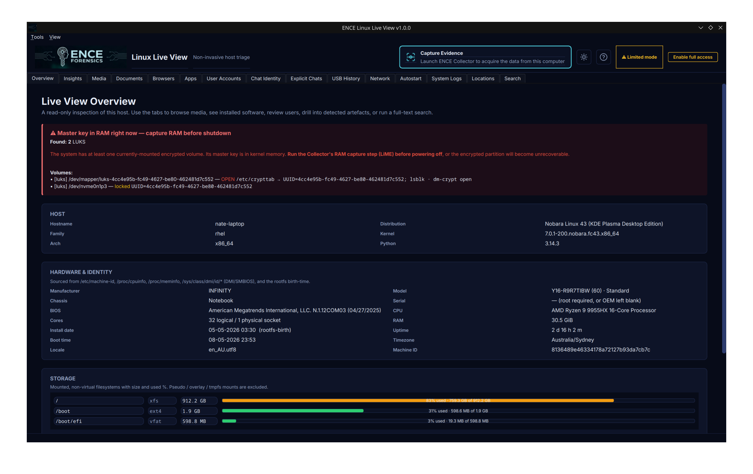
Task: Click the '/' mount path field
Action: [99, 401]
